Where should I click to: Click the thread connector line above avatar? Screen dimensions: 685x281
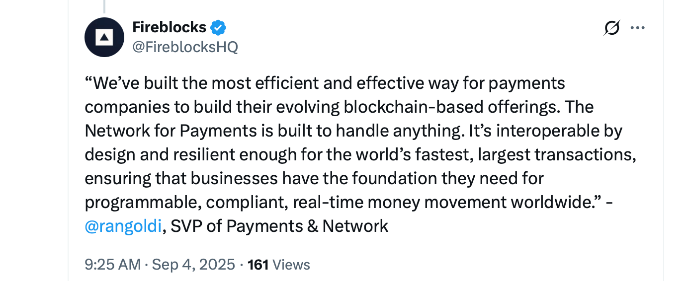click(x=104, y=6)
